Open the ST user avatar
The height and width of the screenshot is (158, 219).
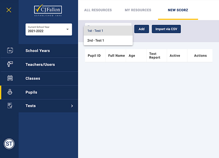tap(9, 144)
